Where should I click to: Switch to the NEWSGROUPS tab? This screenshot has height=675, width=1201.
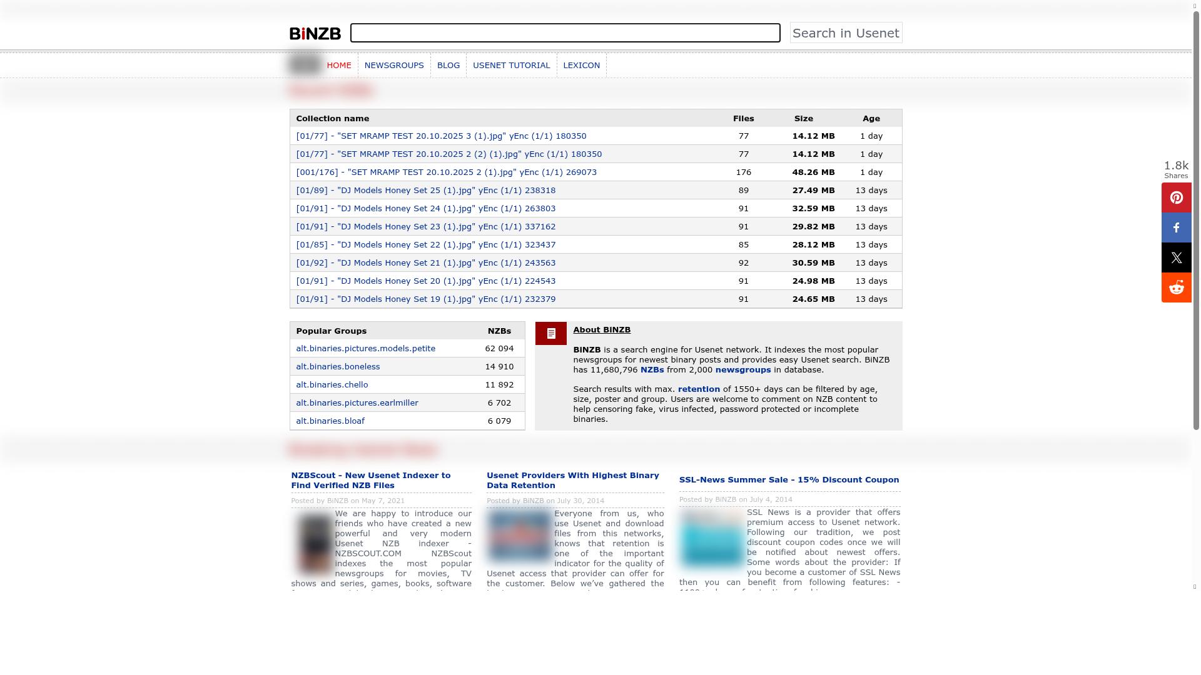click(395, 65)
